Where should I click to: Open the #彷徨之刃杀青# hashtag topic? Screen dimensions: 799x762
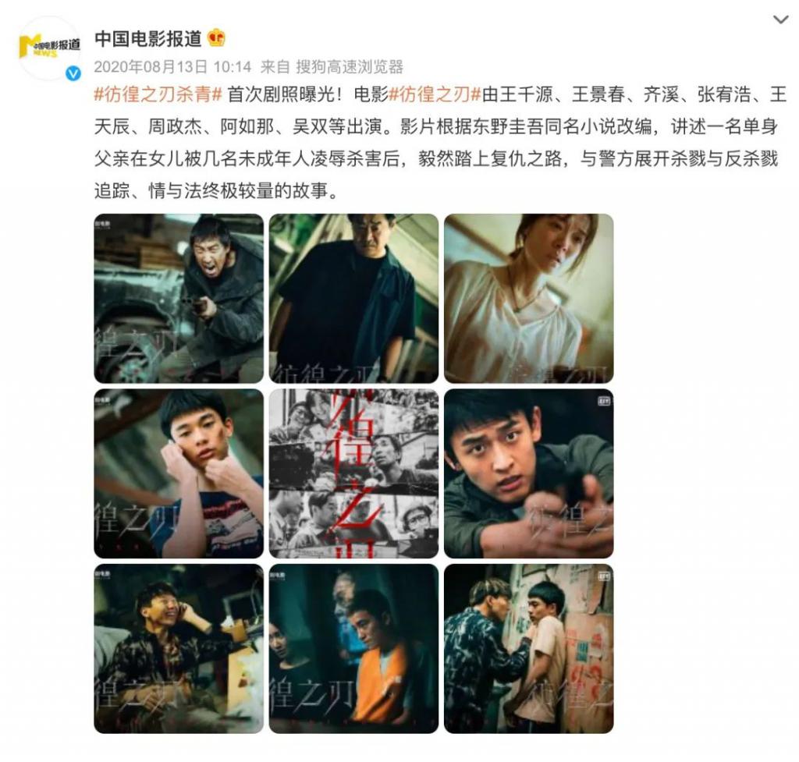(158, 94)
